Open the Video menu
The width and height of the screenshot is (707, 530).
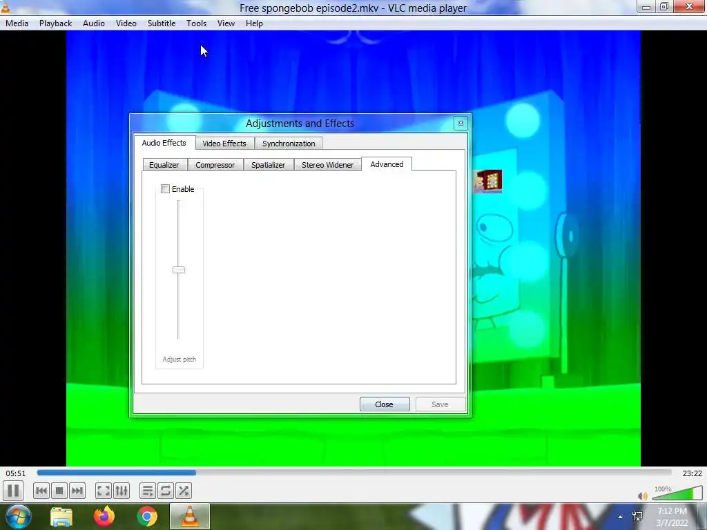pos(126,23)
